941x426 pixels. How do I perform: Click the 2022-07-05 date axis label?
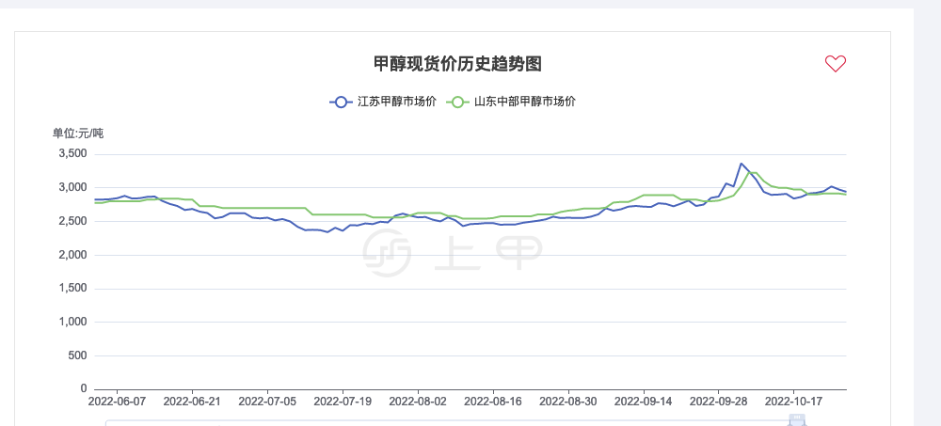tap(267, 402)
